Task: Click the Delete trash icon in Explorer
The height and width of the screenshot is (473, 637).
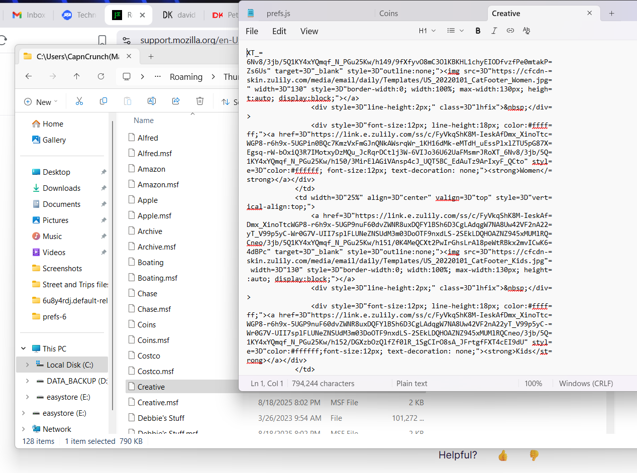Action: point(200,101)
